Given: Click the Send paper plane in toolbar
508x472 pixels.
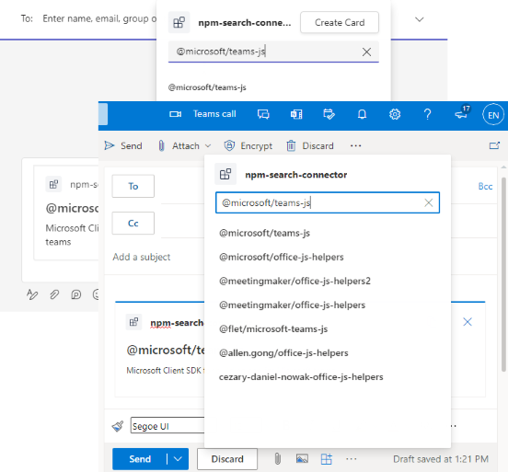Looking at the screenshot, I should point(123,145).
